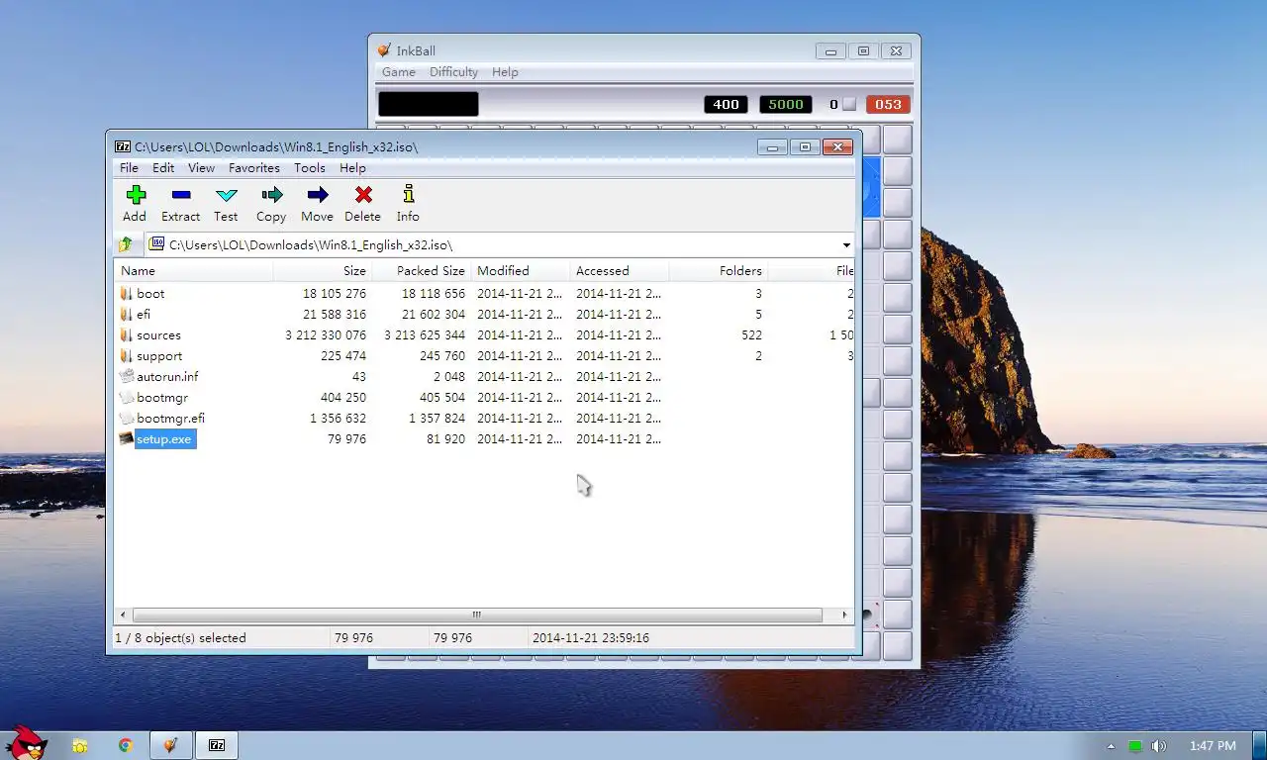The image size is (1267, 760).
Task: Click the bootmgr size 404 250
Action: [x=343, y=398]
